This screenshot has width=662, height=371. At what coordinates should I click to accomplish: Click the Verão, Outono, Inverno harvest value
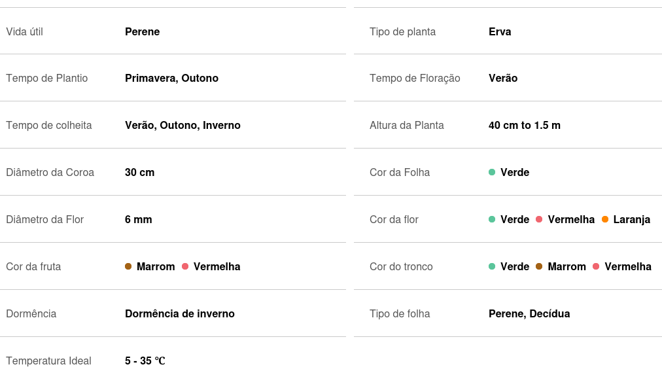pos(183,125)
